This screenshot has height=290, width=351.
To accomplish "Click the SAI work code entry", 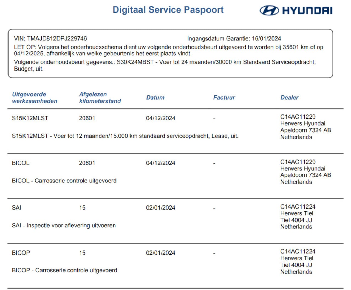I will (16, 208).
